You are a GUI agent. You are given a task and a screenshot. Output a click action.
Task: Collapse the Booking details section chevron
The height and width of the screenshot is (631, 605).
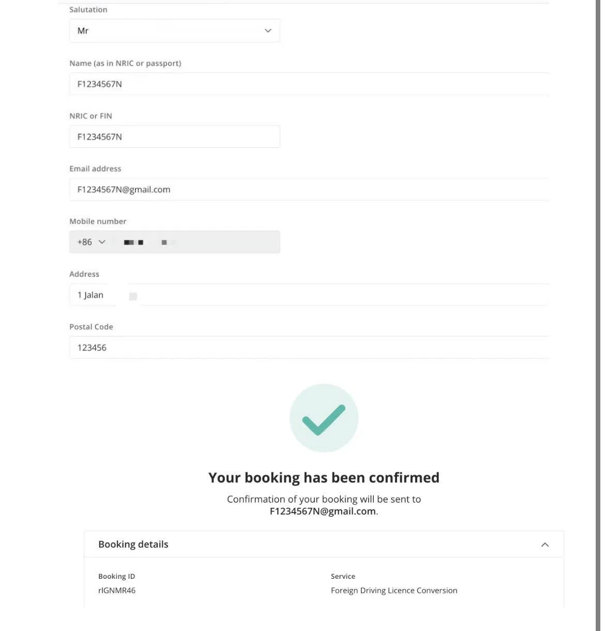544,545
